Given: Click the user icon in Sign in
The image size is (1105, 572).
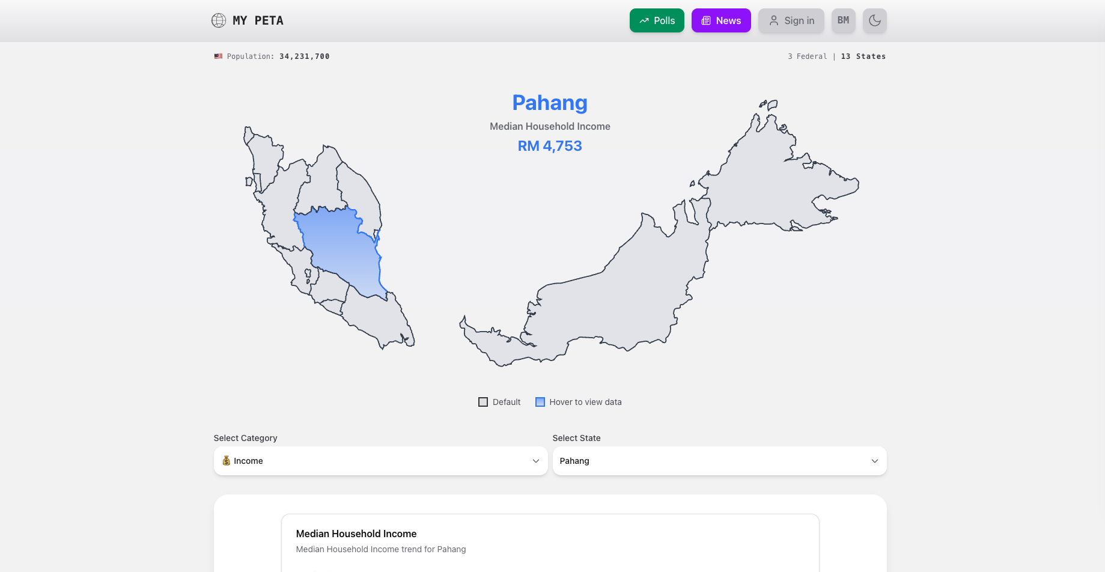Looking at the screenshot, I should click(x=774, y=20).
